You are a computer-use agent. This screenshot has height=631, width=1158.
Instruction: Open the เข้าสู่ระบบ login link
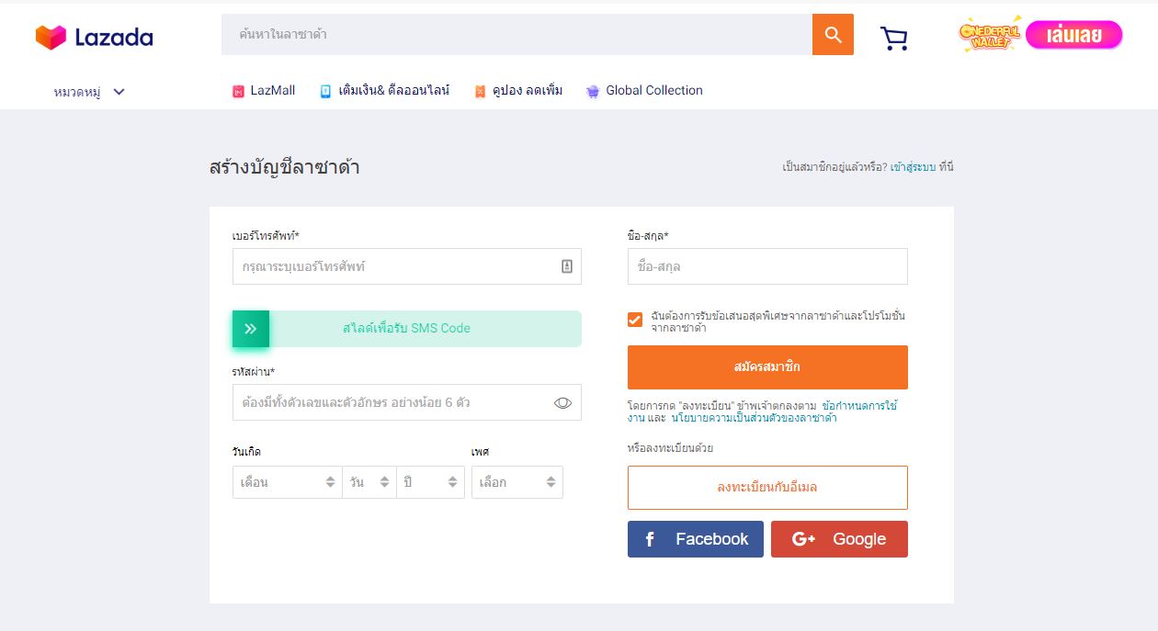(915, 165)
